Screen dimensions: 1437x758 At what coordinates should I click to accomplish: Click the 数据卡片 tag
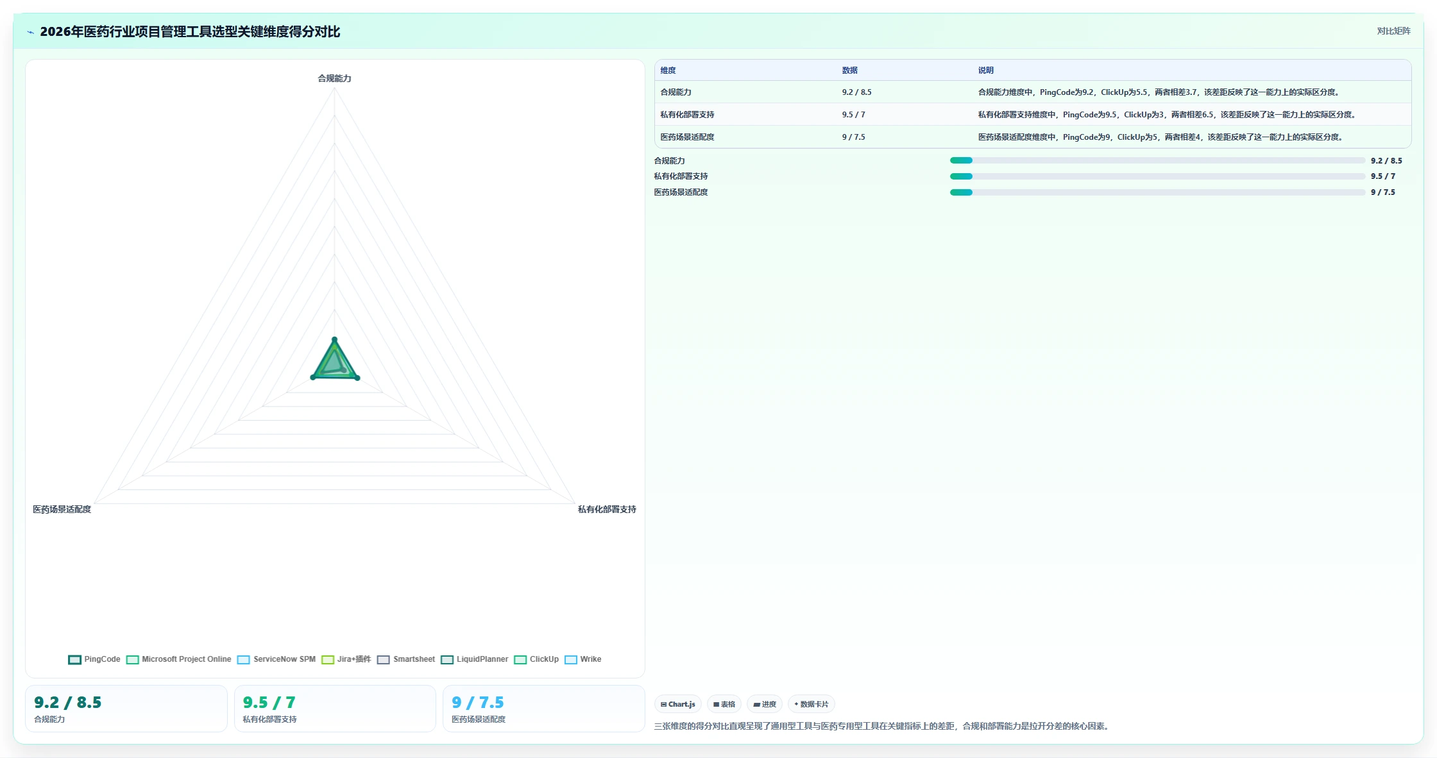pos(811,704)
